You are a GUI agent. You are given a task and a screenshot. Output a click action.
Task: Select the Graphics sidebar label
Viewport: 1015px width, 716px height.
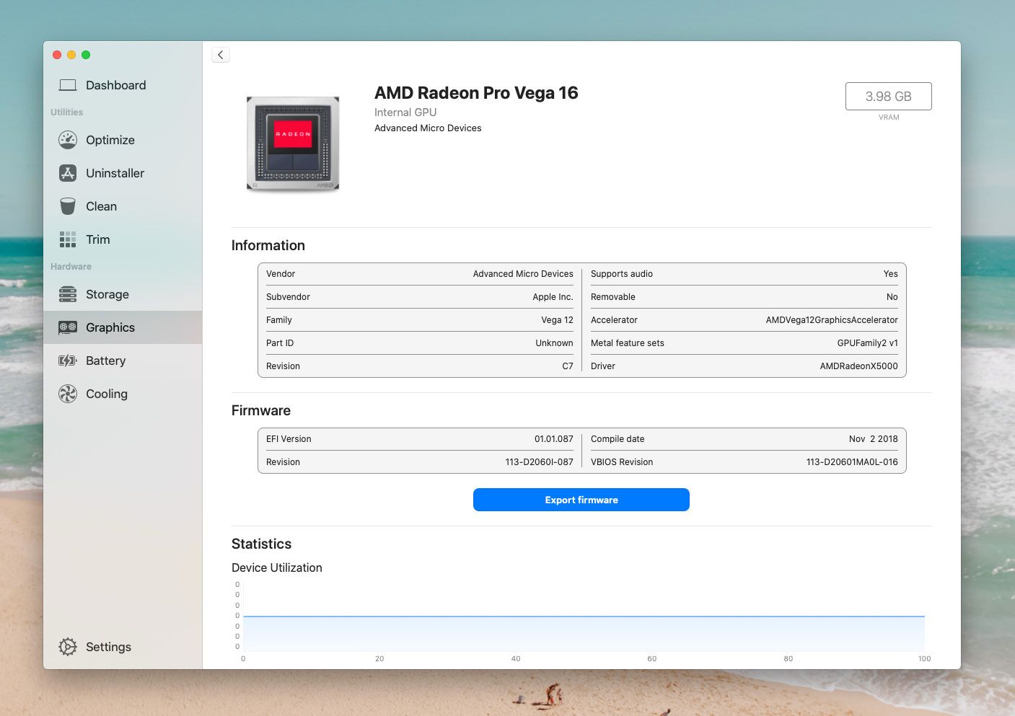tap(110, 327)
